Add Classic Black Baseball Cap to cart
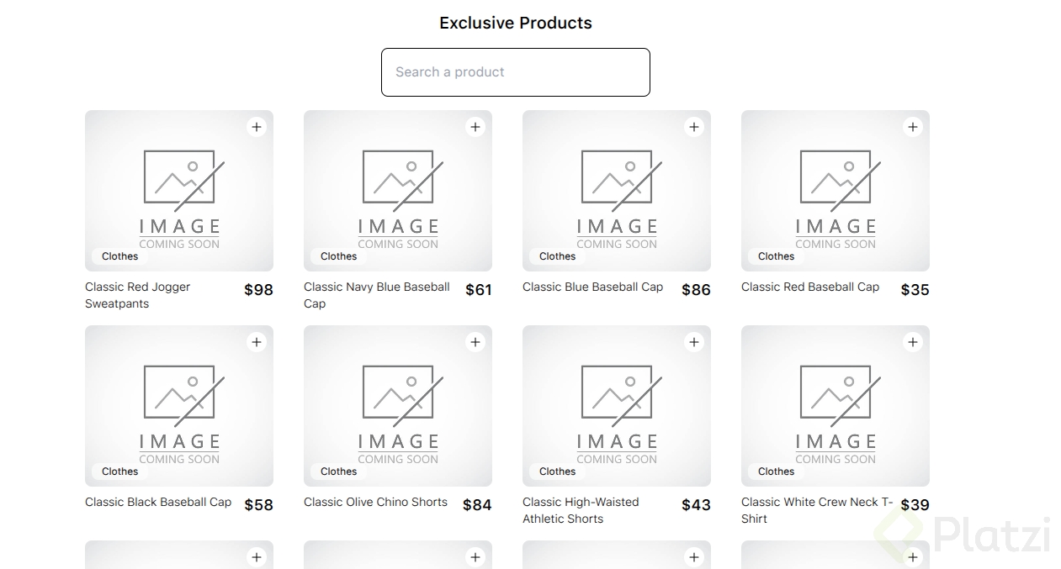Image resolution: width=1061 pixels, height=569 pixels. click(257, 342)
